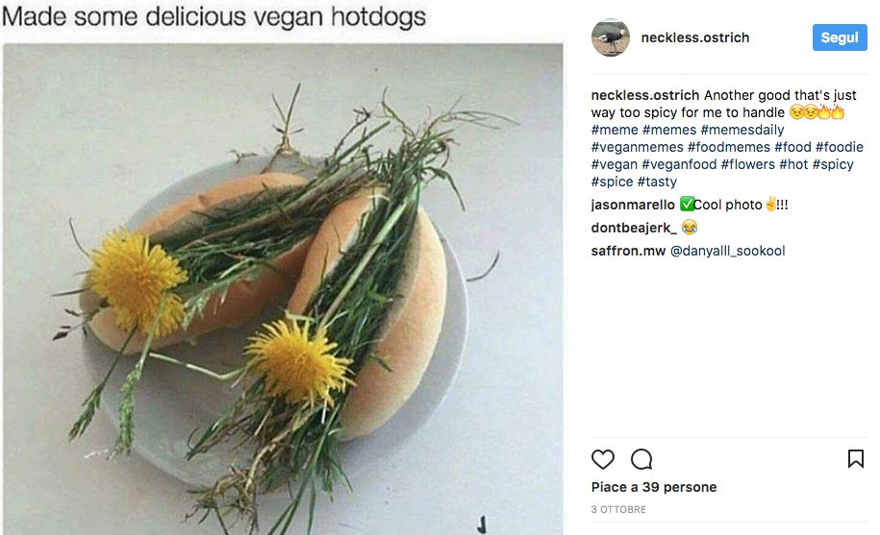Open the #foodie hashtag

(x=840, y=147)
